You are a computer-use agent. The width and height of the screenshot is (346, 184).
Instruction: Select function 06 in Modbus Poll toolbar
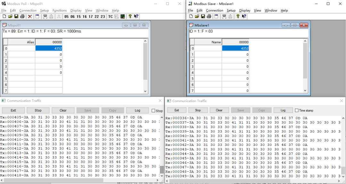point(72,17)
